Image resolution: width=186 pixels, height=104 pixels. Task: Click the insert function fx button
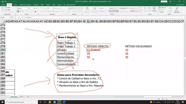(22, 17)
